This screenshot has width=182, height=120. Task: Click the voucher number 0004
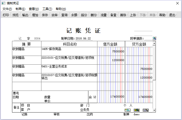[x=37, y=38]
